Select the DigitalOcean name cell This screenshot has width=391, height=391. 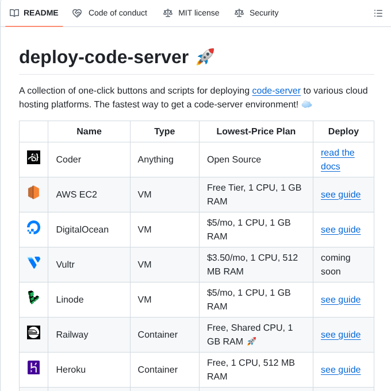point(89,230)
